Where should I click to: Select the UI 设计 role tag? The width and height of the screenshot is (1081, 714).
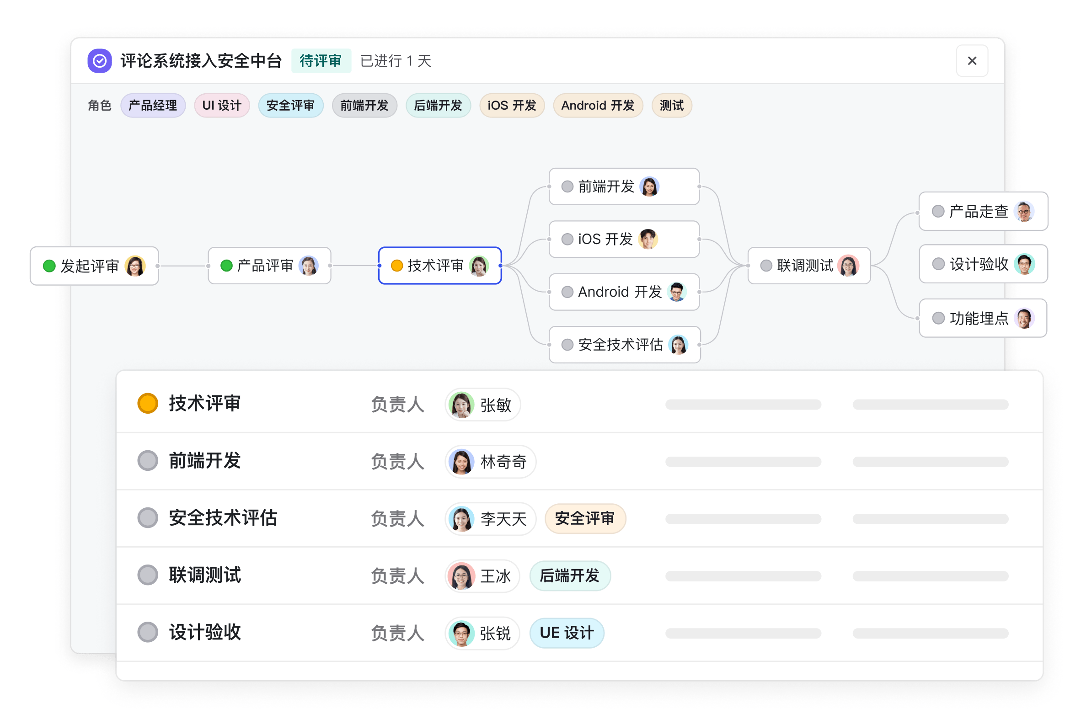point(222,106)
